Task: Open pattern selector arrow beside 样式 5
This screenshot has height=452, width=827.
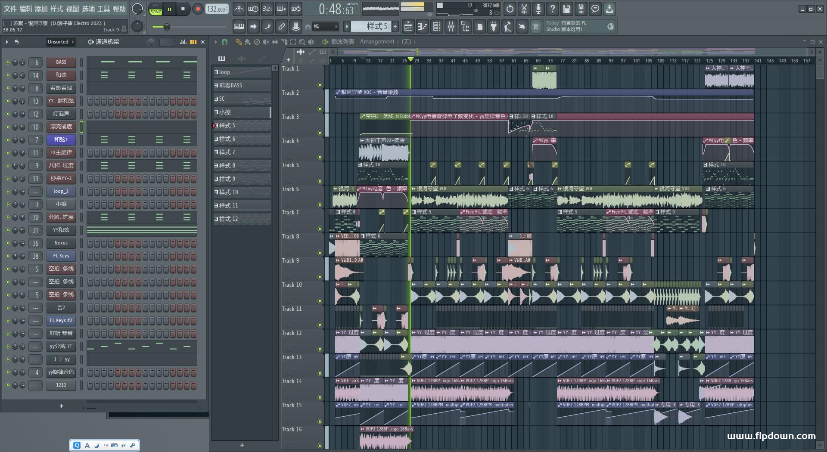Action: pos(347,27)
